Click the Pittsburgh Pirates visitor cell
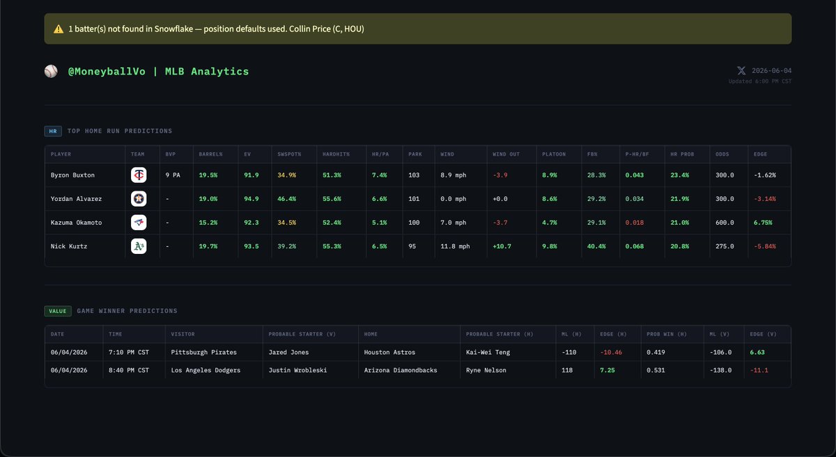Image resolution: width=836 pixels, height=457 pixels. coord(204,352)
